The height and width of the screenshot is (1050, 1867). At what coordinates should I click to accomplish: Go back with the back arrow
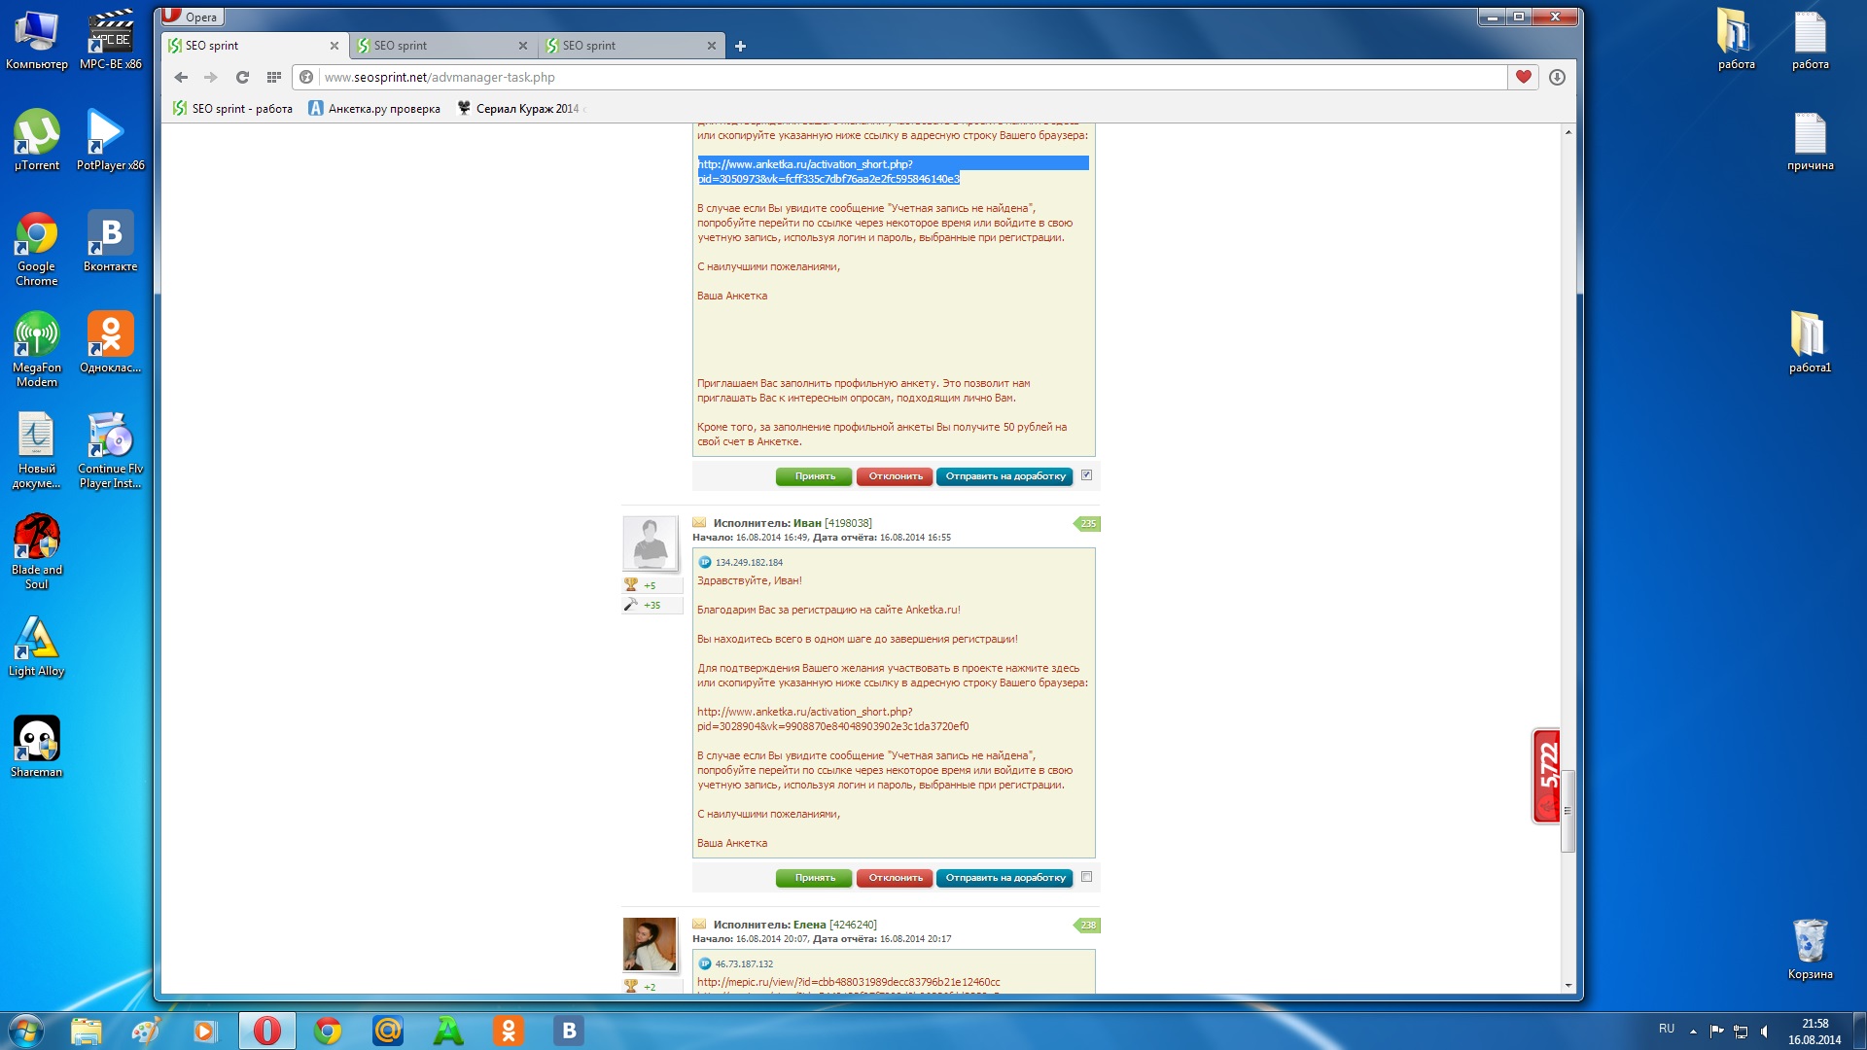coord(181,78)
